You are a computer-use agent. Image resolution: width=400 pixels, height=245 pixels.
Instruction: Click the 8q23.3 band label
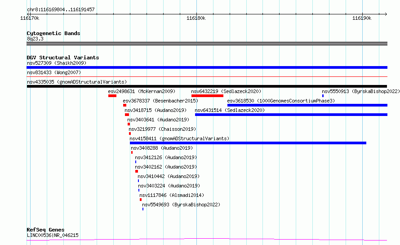(35, 39)
